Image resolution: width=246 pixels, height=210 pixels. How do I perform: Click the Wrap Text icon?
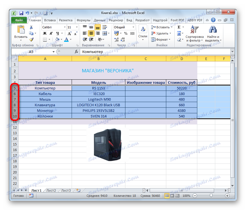104,27
